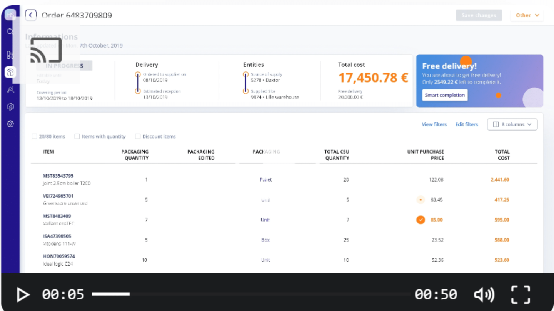Click the 00:50 video duration
Image resolution: width=554 pixels, height=311 pixels.
click(x=436, y=294)
